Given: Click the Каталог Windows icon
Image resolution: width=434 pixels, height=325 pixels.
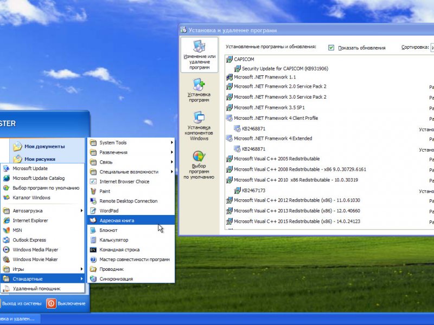Looking at the screenshot, I should pos(7,198).
